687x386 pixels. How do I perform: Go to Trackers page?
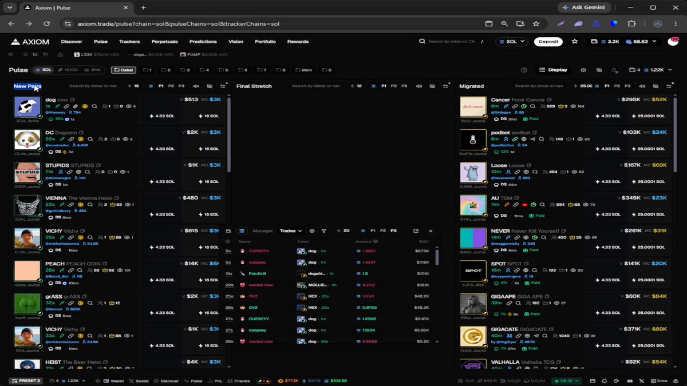pyautogui.click(x=129, y=42)
